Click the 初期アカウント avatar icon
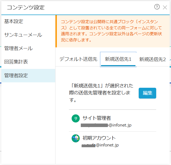Viewport: 171px width, 165px height. [76, 138]
